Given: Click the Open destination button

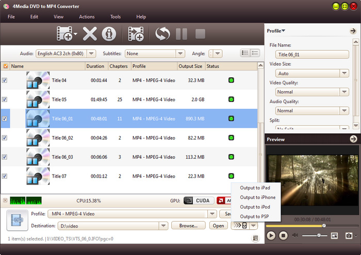Looking at the screenshot, I should coord(218,226).
